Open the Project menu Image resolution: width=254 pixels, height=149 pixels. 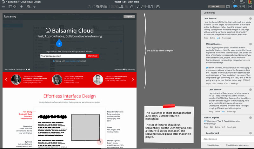click(117, 2)
